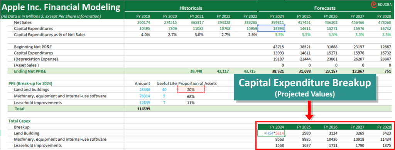This screenshot has width=395, height=150.
Task: Select Land and buildings amount 23446
Action: (x=144, y=90)
